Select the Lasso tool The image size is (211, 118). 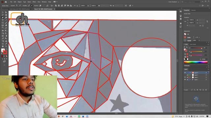6,15
